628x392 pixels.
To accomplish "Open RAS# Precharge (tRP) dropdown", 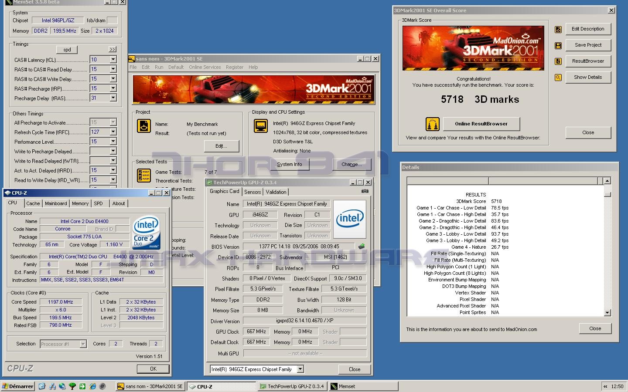I will pyautogui.click(x=113, y=88).
